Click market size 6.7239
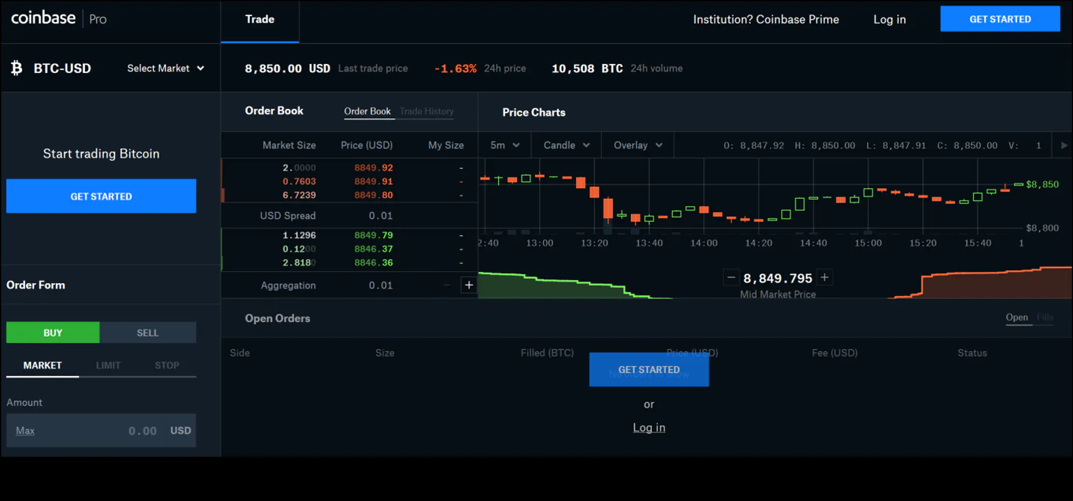The image size is (1073, 501). pos(299,195)
